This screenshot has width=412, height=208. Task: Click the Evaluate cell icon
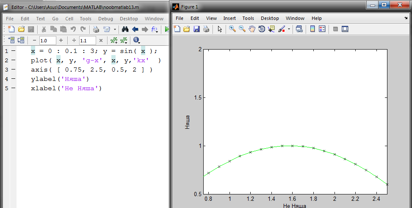[11, 40]
